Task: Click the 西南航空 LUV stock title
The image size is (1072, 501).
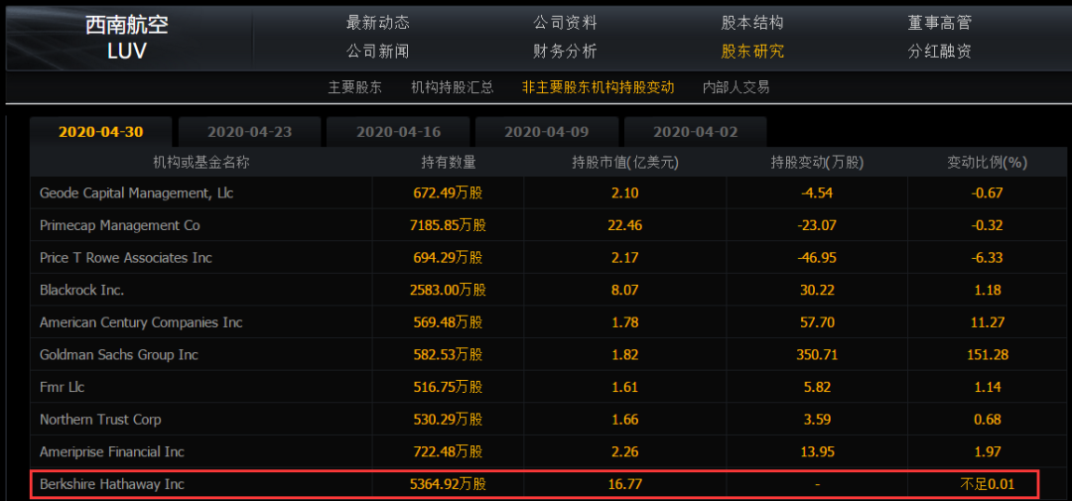Action: [x=127, y=38]
